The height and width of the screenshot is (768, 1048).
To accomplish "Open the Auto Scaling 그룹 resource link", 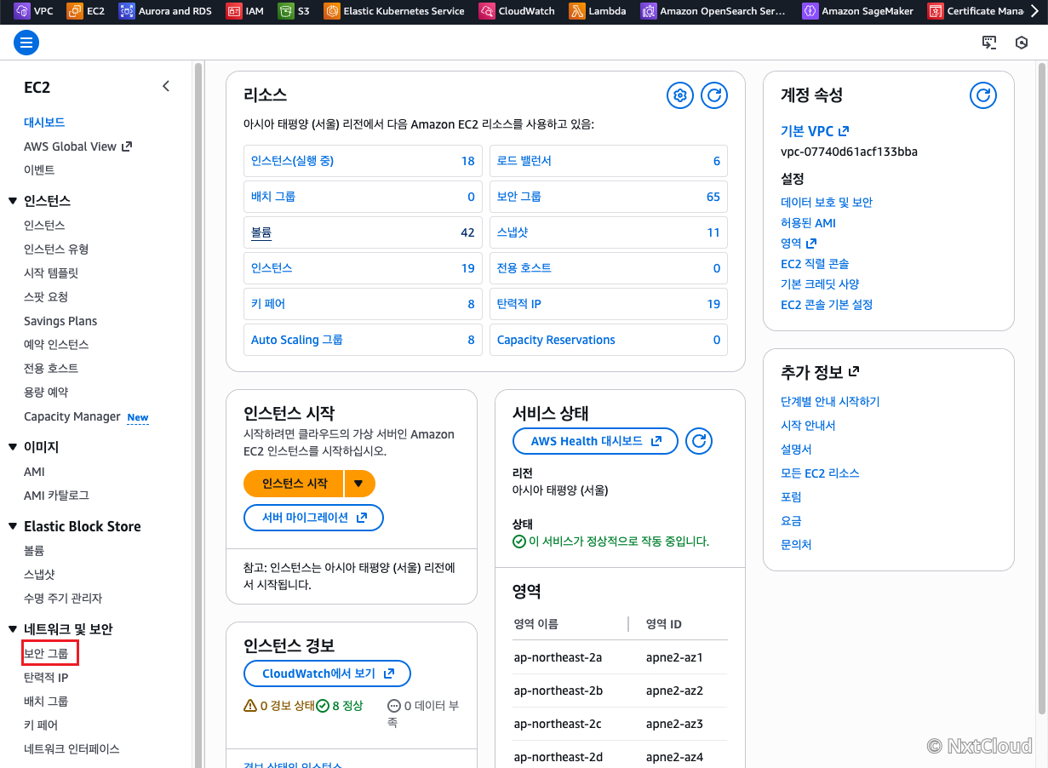I will (x=297, y=340).
